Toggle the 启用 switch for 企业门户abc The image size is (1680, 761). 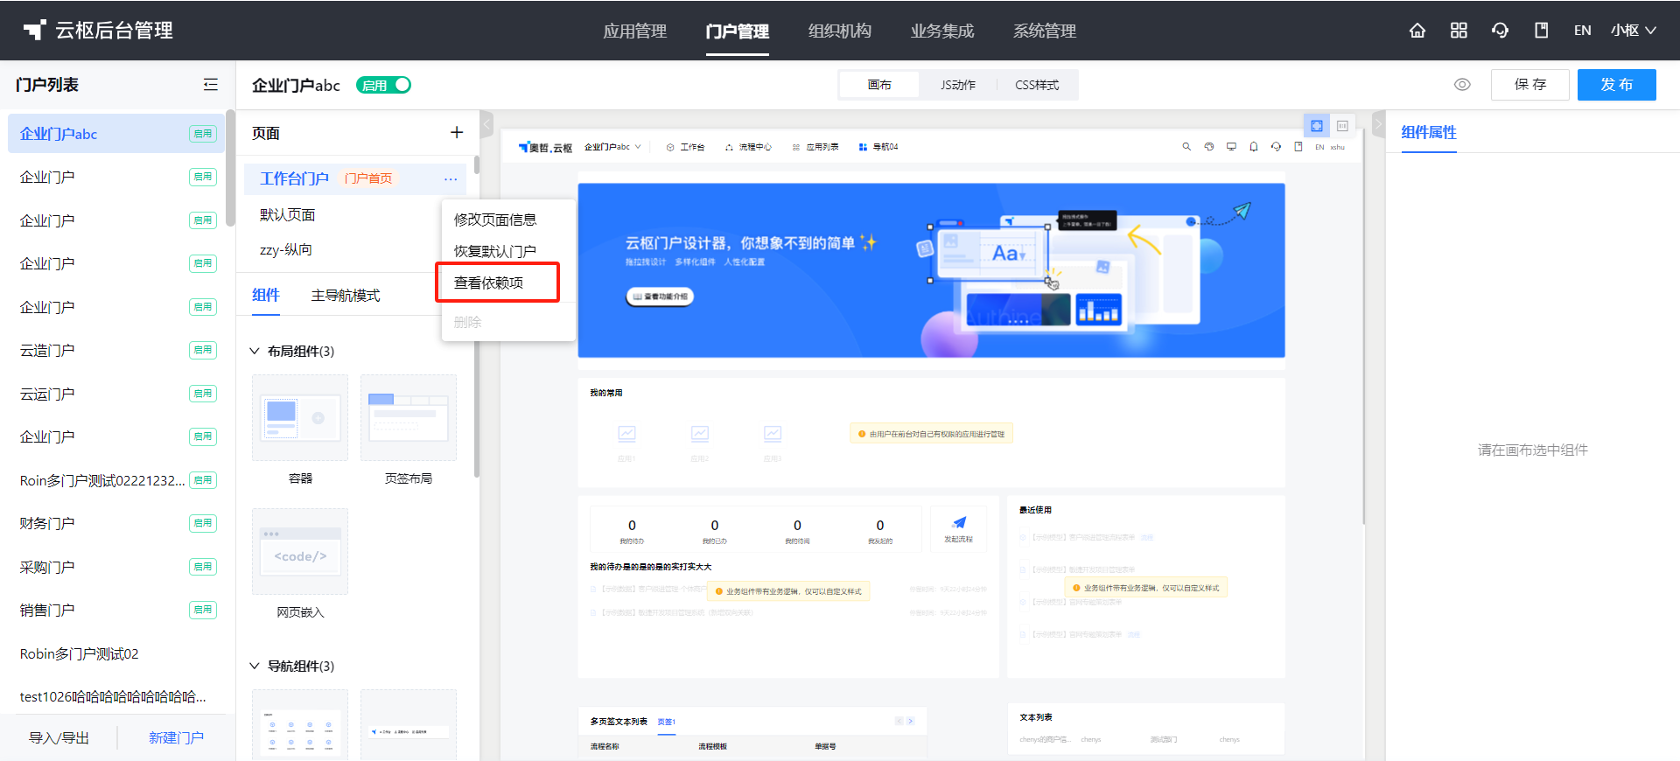coord(383,85)
